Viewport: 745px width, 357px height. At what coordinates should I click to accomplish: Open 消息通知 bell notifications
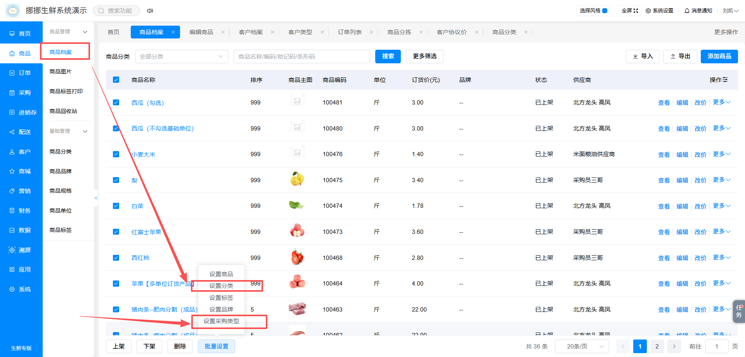(698, 11)
